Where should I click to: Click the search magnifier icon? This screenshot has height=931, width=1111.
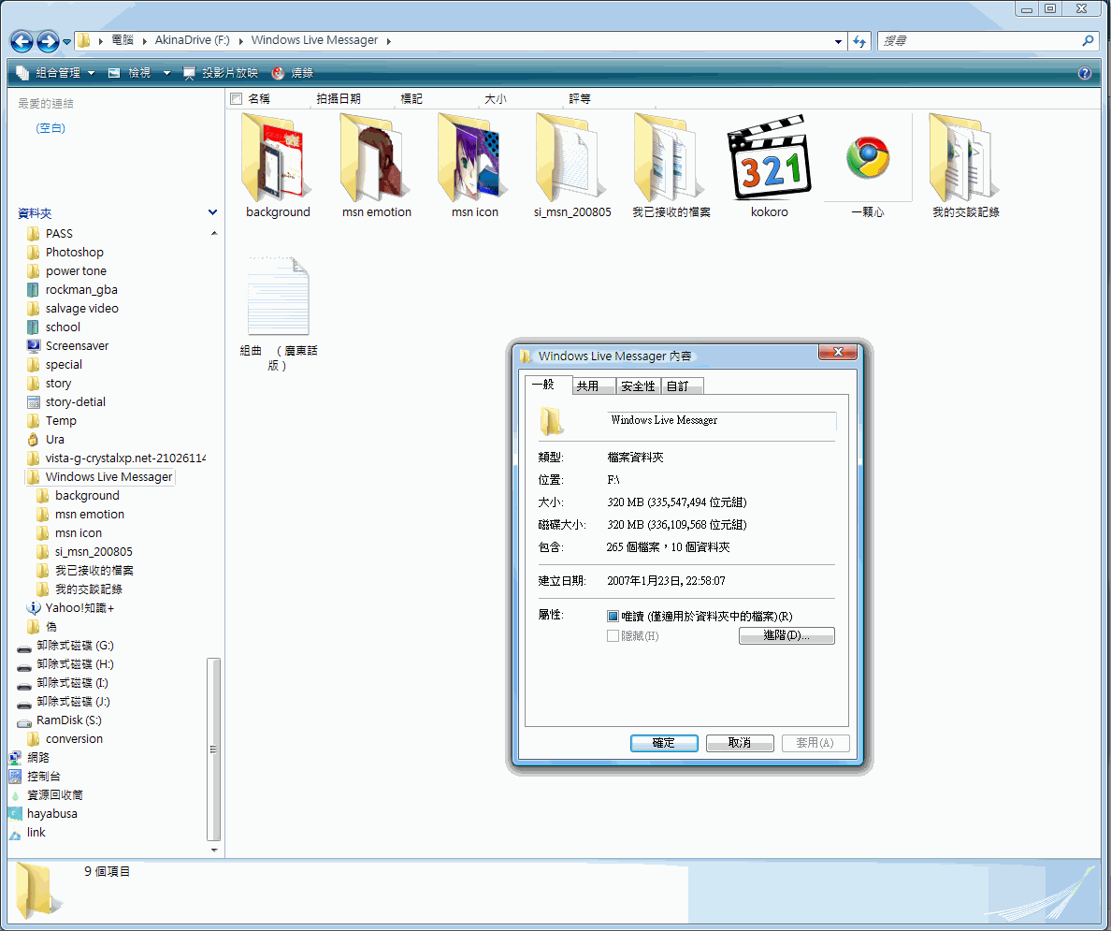click(x=1088, y=41)
